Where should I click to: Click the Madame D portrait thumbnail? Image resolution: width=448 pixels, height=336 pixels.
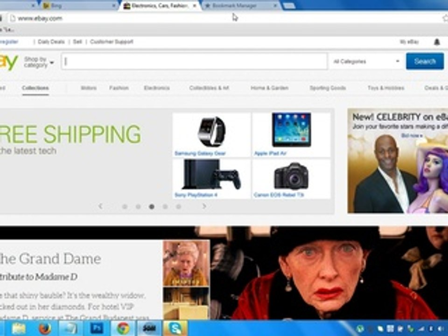click(x=186, y=263)
